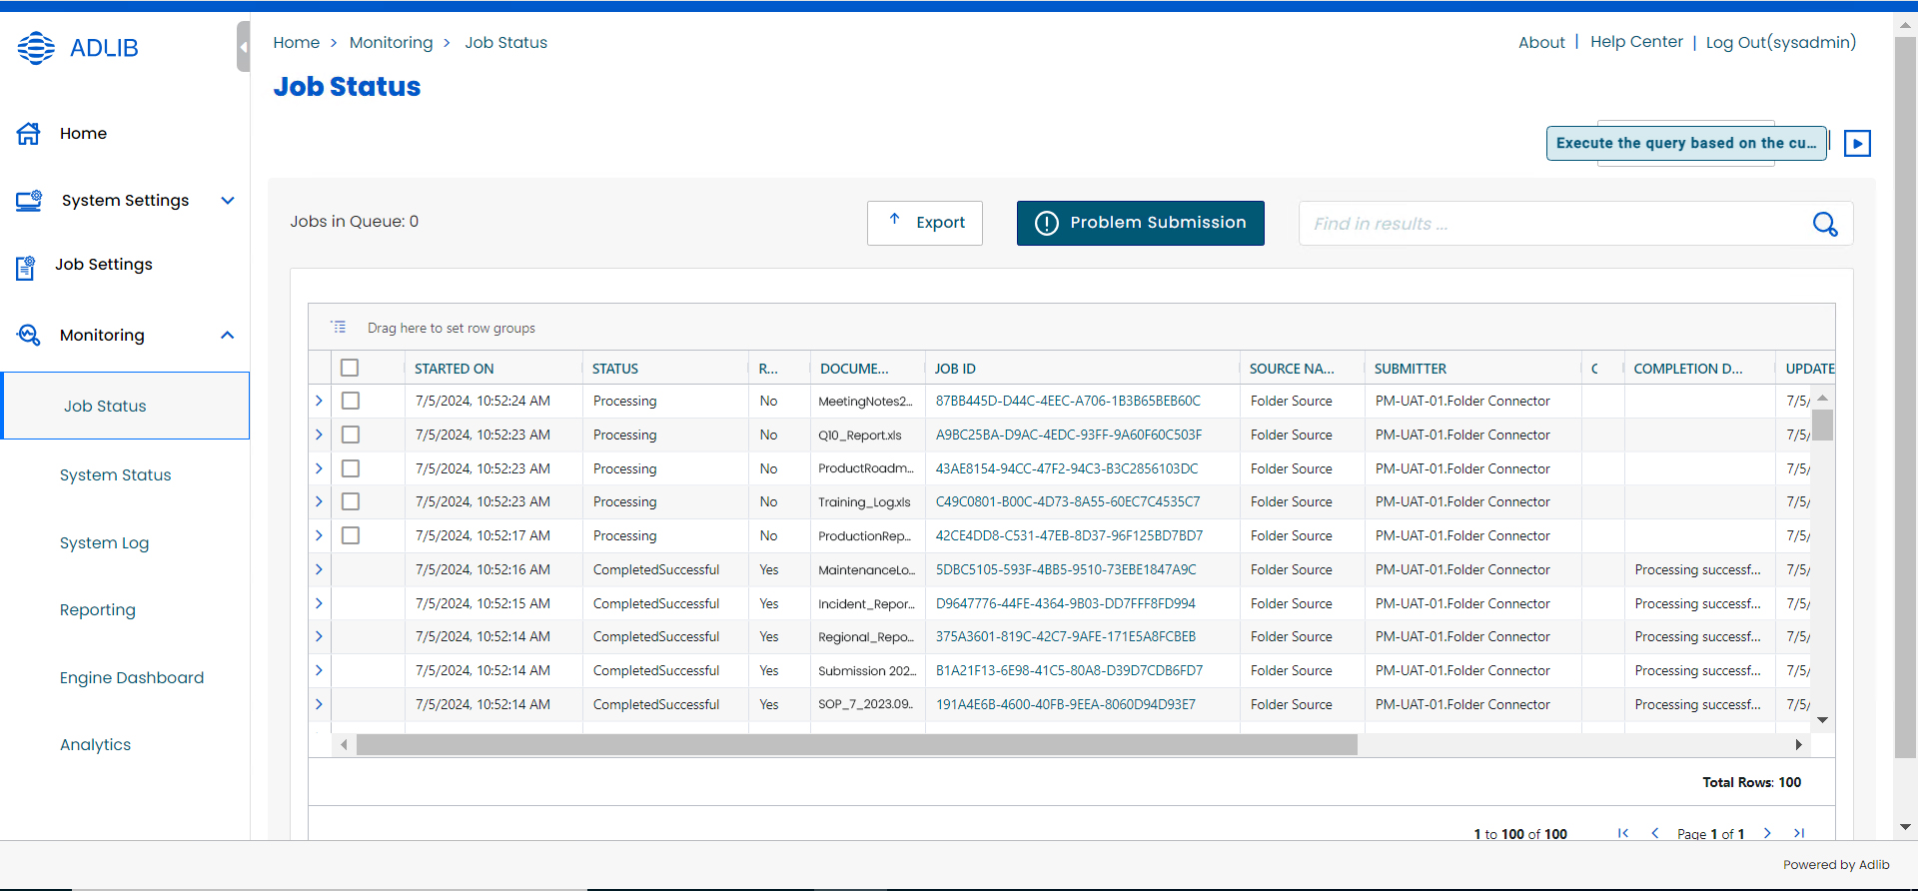This screenshot has width=1918, height=891.
Task: Click the right arrow of the grid horizontal scrollbar
Action: [1798, 745]
